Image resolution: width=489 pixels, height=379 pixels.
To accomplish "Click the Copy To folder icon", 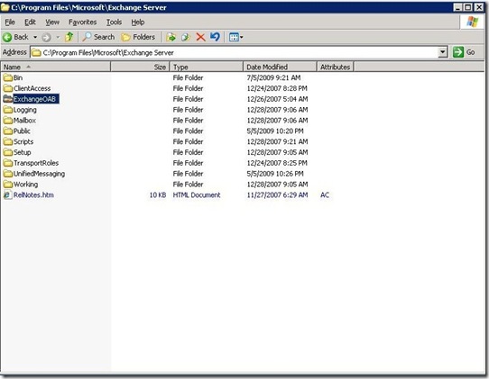I will click(186, 37).
